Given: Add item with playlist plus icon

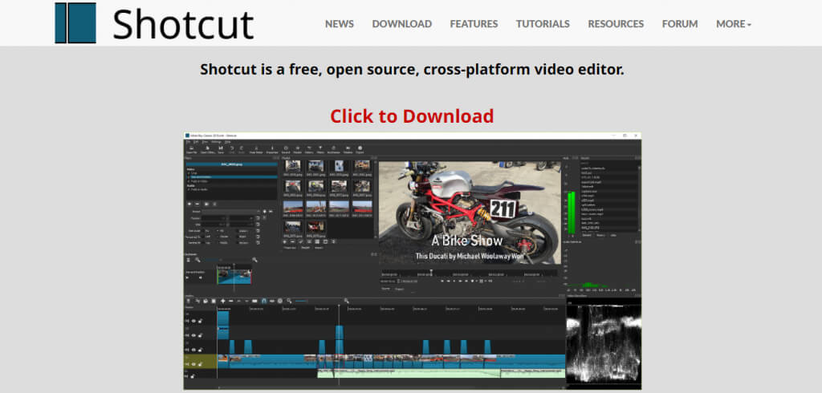Looking at the screenshot, I should [285, 241].
